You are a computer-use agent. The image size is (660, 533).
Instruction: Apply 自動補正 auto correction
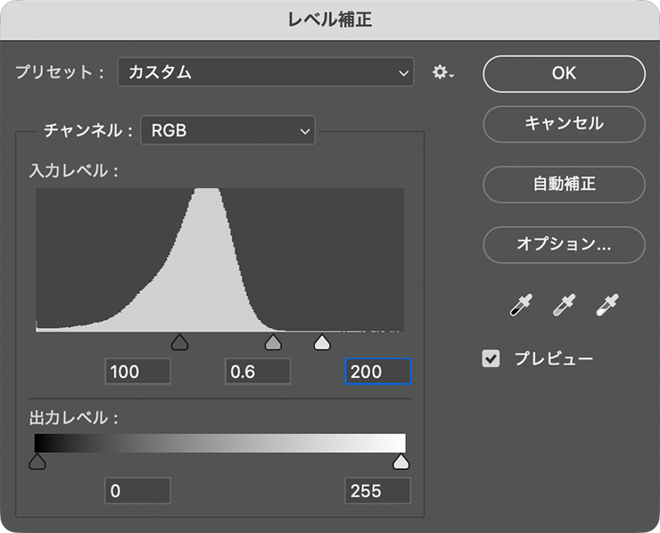coord(564,184)
